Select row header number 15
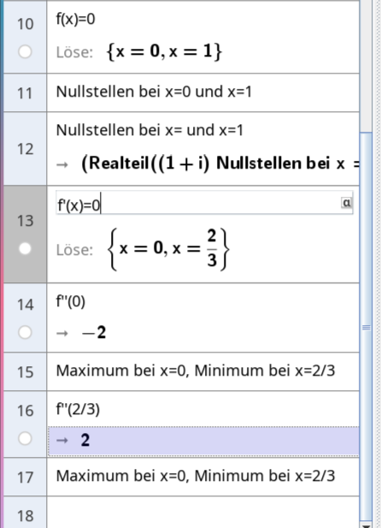This screenshot has height=528, width=381. tap(26, 371)
